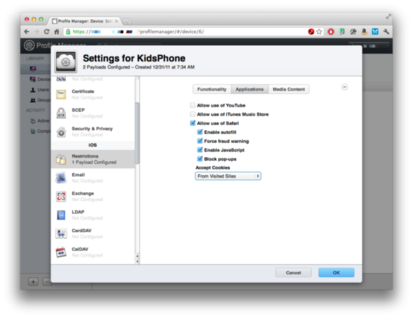Switch to the Applications tab
The image size is (413, 318).
tap(250, 89)
